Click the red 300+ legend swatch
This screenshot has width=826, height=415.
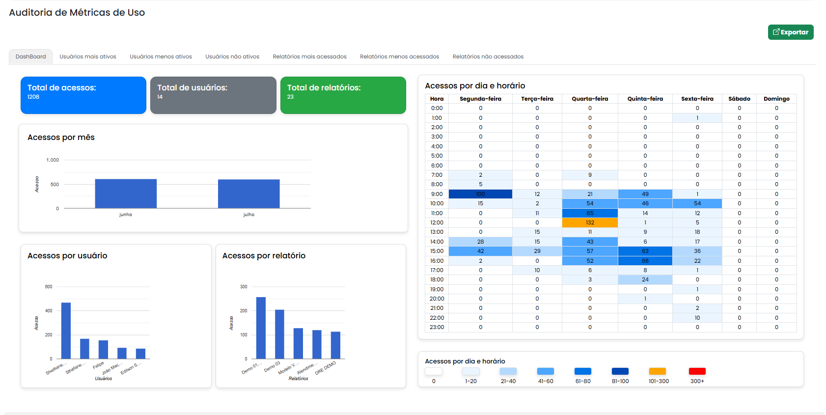(697, 371)
